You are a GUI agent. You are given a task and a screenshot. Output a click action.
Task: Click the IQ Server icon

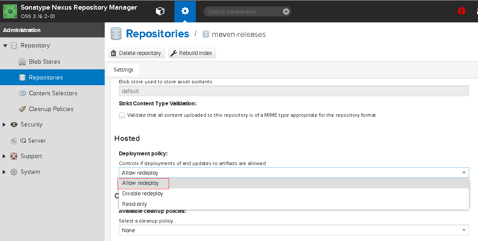[14, 140]
